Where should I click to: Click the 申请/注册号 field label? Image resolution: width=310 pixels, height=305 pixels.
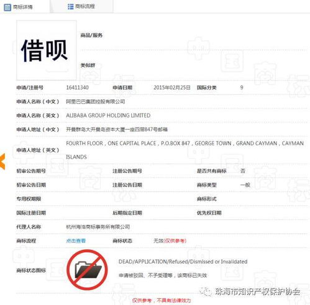click(30, 87)
